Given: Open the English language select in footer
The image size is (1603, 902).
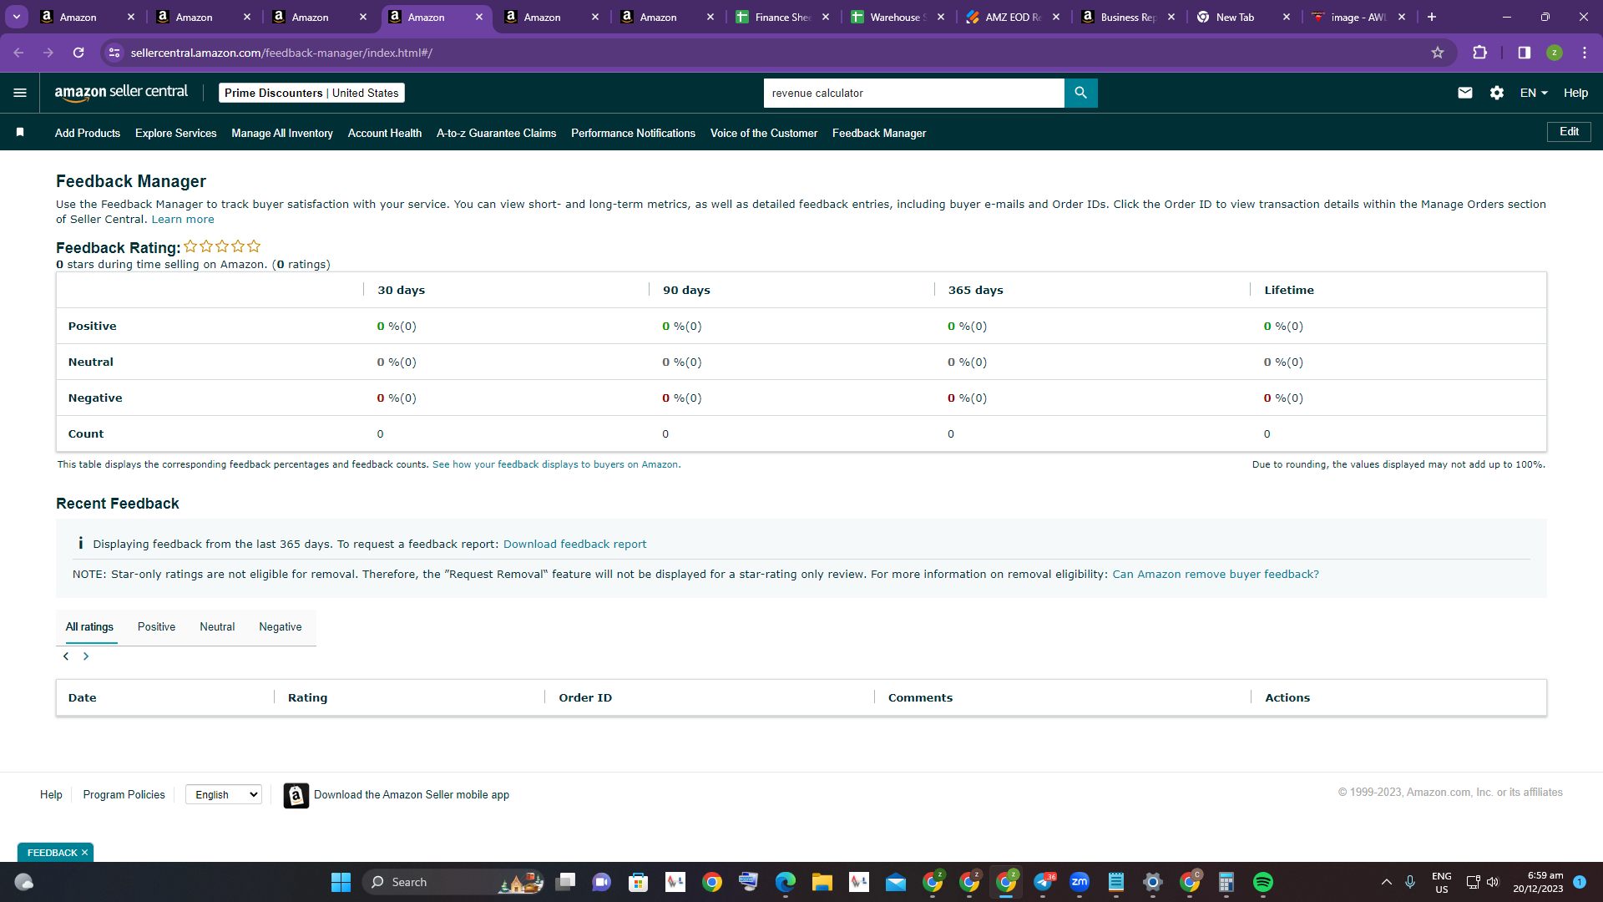Looking at the screenshot, I should tap(224, 794).
